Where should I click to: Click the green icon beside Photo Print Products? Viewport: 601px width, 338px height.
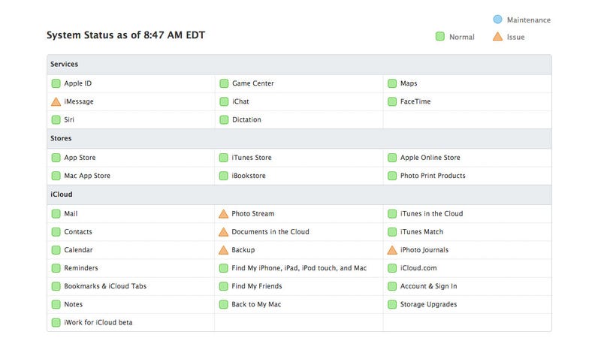(392, 176)
